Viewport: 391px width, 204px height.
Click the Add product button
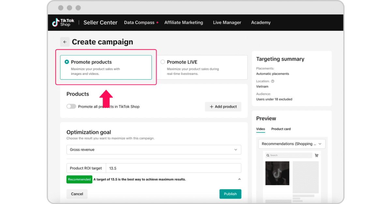coord(223,107)
